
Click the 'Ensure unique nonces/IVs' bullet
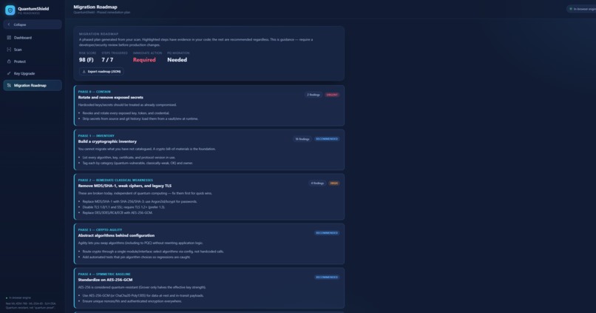tap(132, 301)
